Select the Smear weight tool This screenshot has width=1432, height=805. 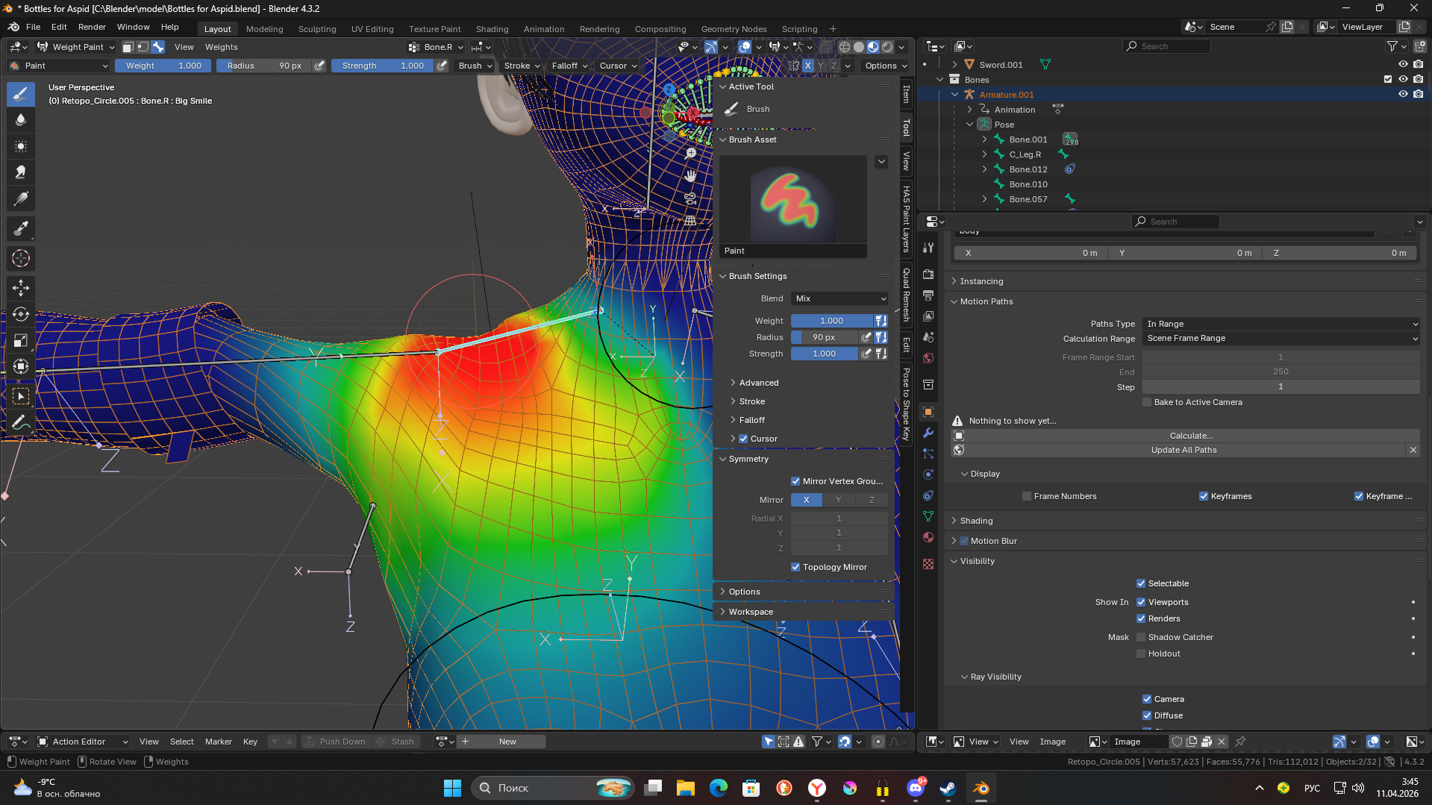point(21,172)
